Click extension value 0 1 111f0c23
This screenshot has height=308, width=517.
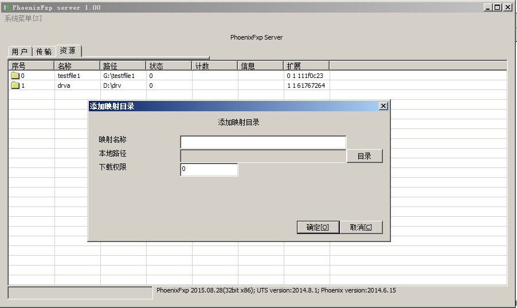point(305,76)
